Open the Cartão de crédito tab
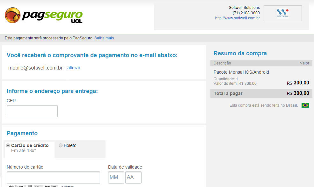 (x=30, y=149)
